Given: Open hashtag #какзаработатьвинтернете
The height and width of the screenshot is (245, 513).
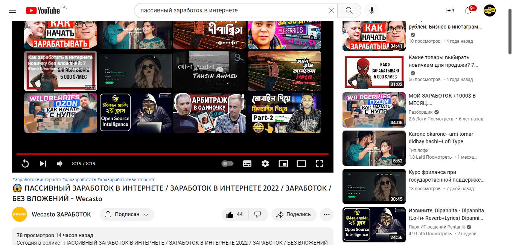Looking at the screenshot, I should click(126, 180).
